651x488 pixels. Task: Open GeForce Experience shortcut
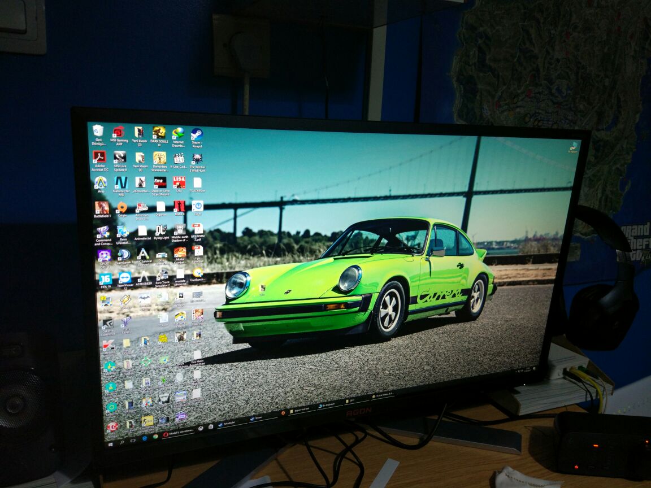[x=108, y=327]
